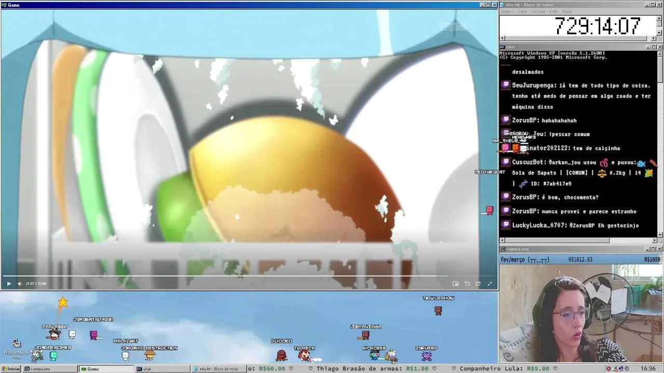Click the Twitch badge beside CuscuzBot's message
This screenshot has height=373, width=664.
click(506, 162)
